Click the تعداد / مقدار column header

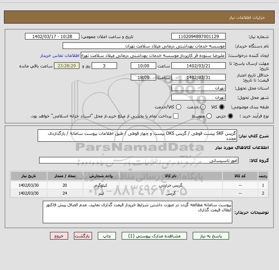[x=65, y=176]
